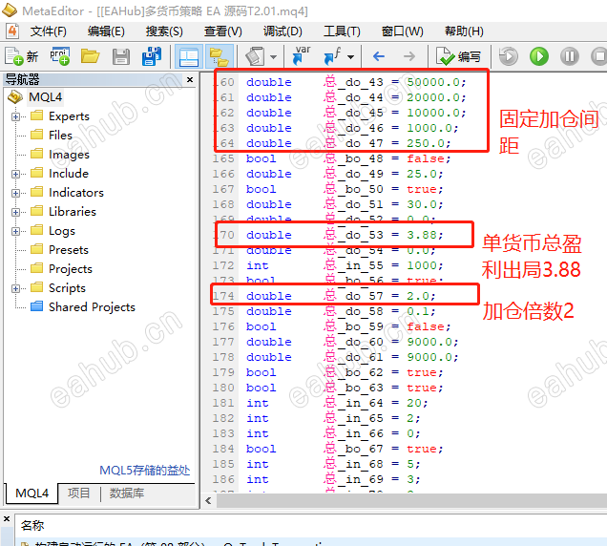Click line number 181 in the gutter
The height and width of the screenshot is (546, 607).
tap(223, 403)
